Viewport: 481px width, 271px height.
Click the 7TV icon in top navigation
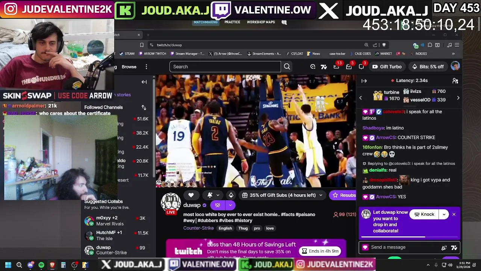324,67
